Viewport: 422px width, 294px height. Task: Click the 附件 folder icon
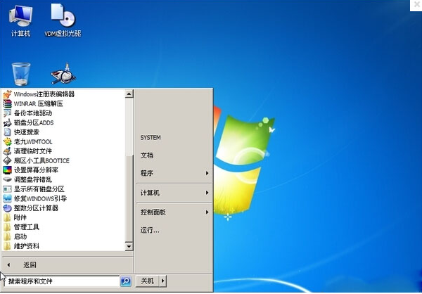pos(7,217)
